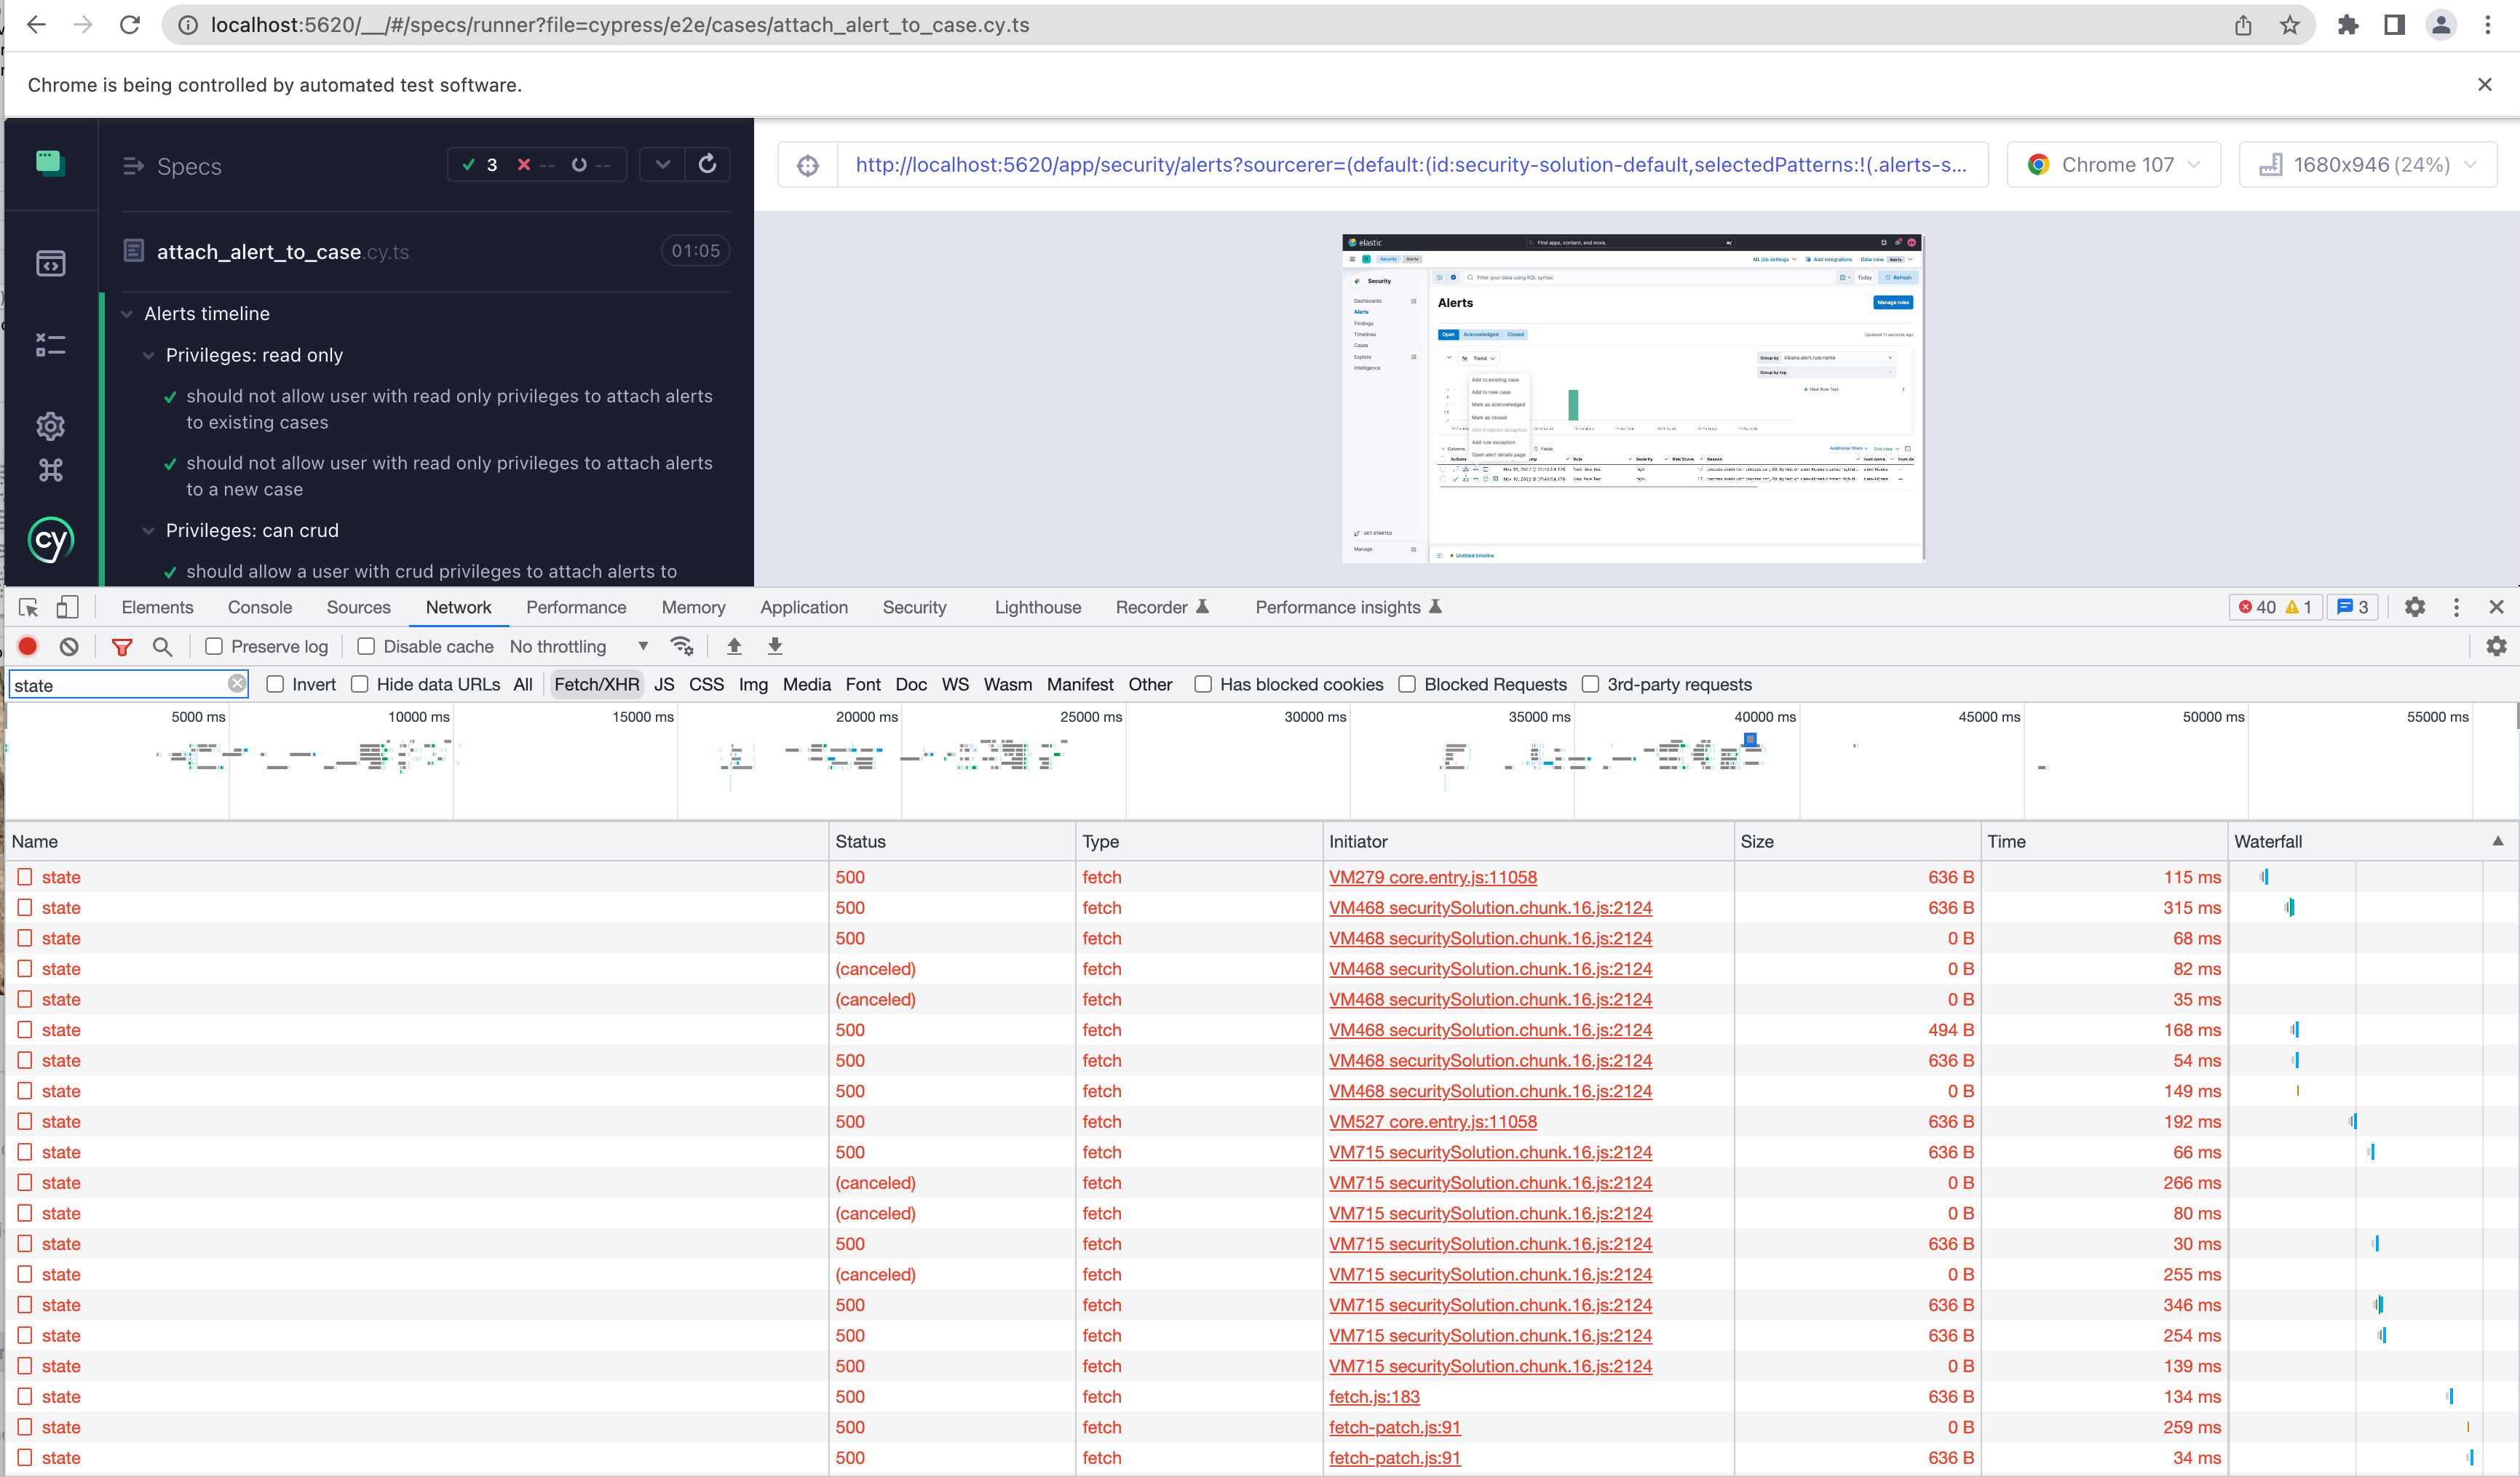The width and height of the screenshot is (2520, 1477).
Task: Clear the network log
Action: point(68,647)
